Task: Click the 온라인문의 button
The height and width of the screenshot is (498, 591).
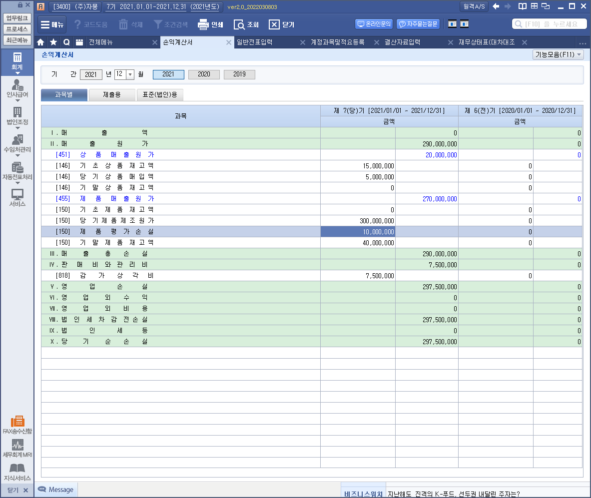Action: [x=374, y=24]
